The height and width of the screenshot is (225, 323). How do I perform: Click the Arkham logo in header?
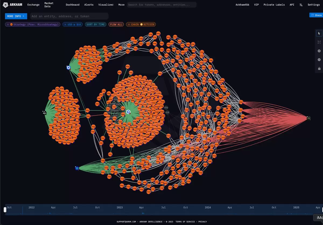tap(13, 5)
